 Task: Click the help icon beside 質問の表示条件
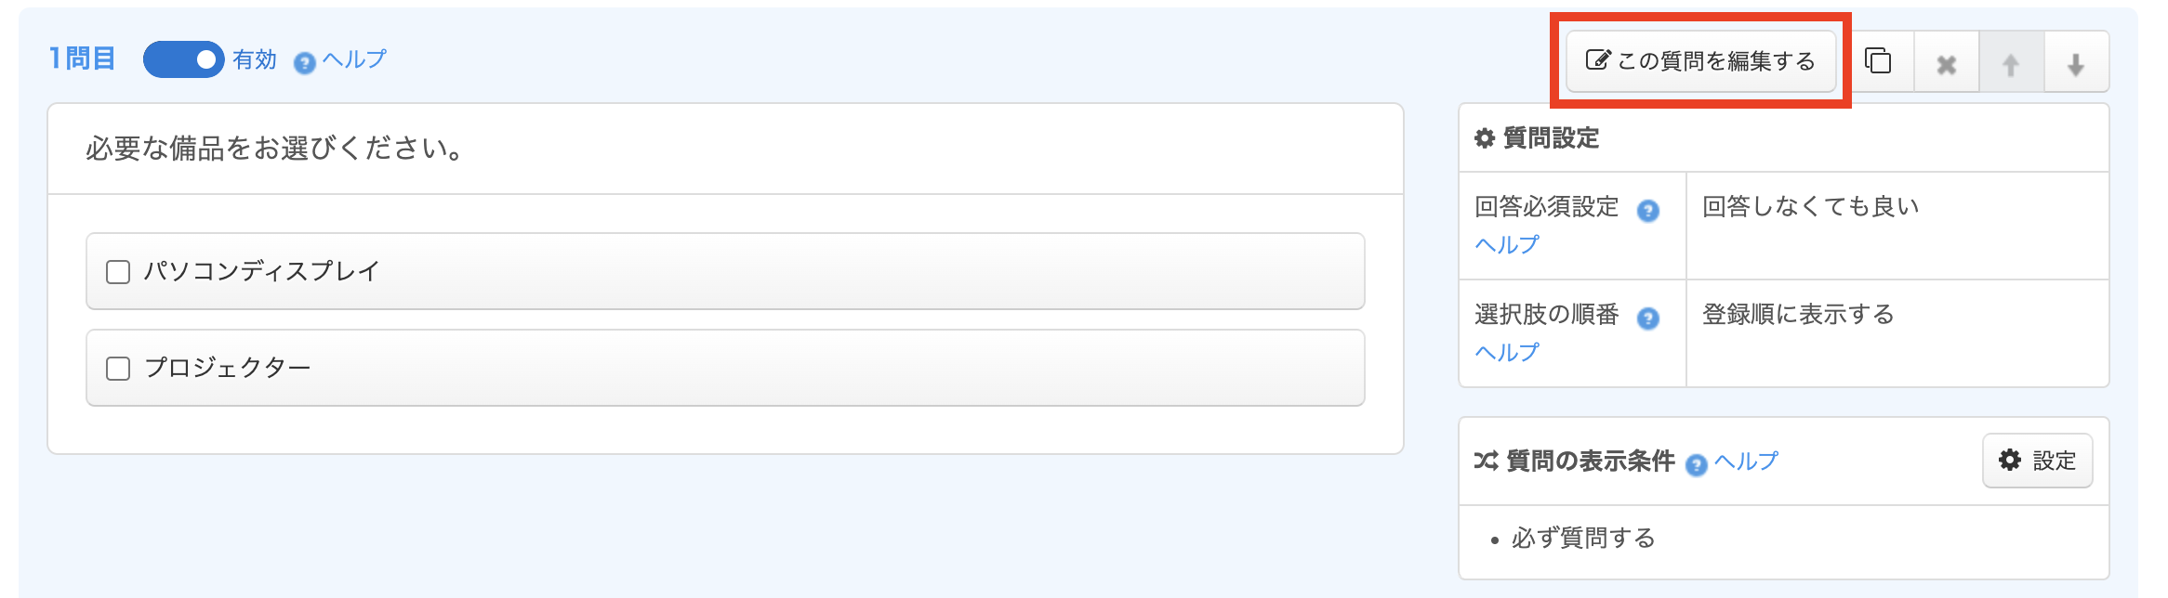[1696, 464]
